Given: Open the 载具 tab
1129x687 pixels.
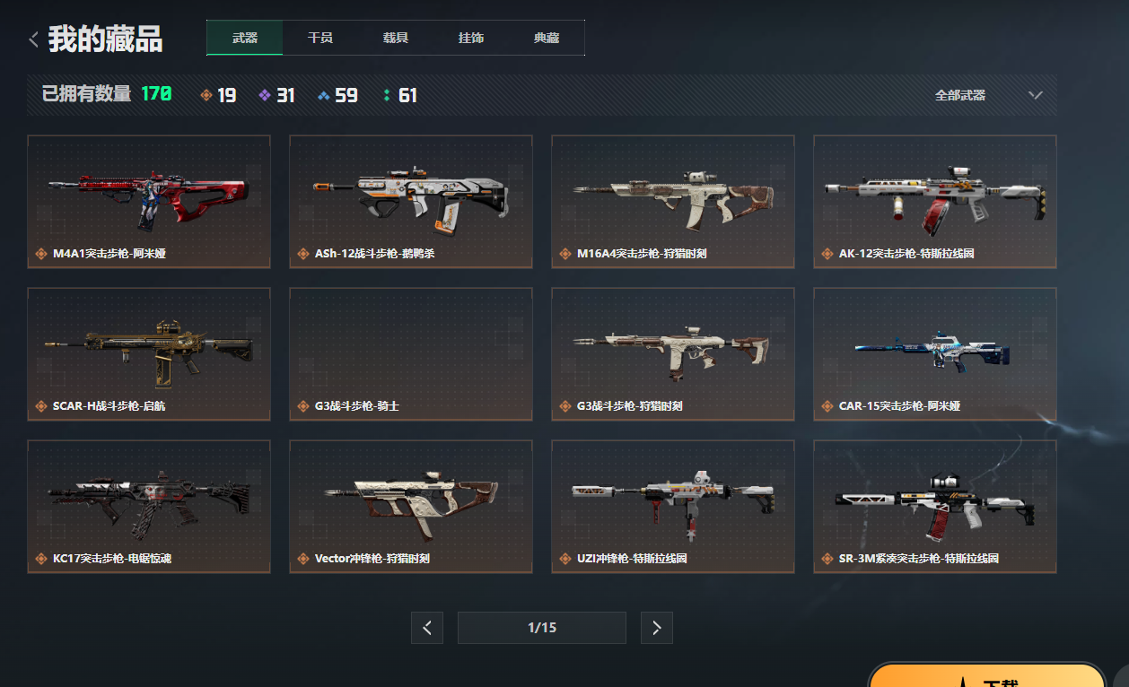Looking at the screenshot, I should (x=396, y=38).
